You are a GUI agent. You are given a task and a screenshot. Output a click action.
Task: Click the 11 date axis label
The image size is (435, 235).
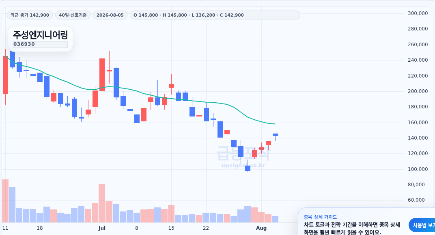(5, 228)
